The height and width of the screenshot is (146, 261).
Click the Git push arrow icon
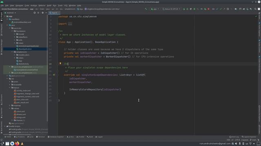(x=224, y=9)
